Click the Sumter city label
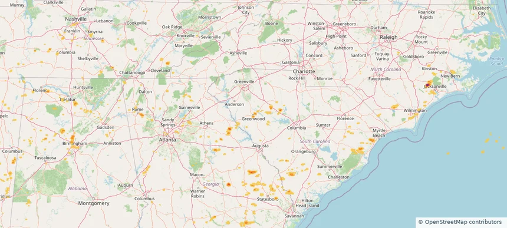This screenshot has height=228, width=507. coord(323,125)
